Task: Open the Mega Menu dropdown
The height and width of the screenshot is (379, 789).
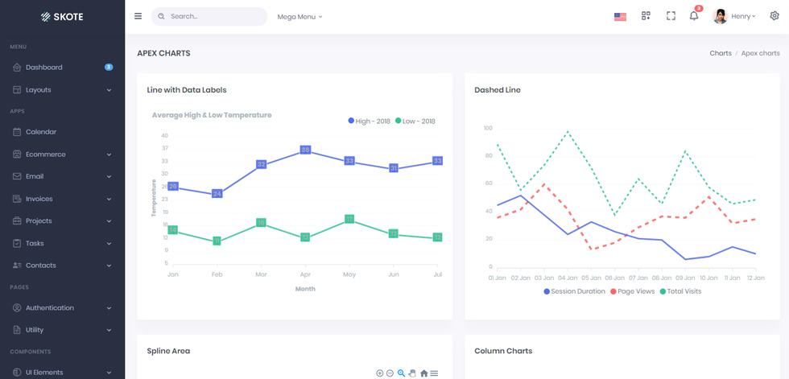Action: pos(299,17)
